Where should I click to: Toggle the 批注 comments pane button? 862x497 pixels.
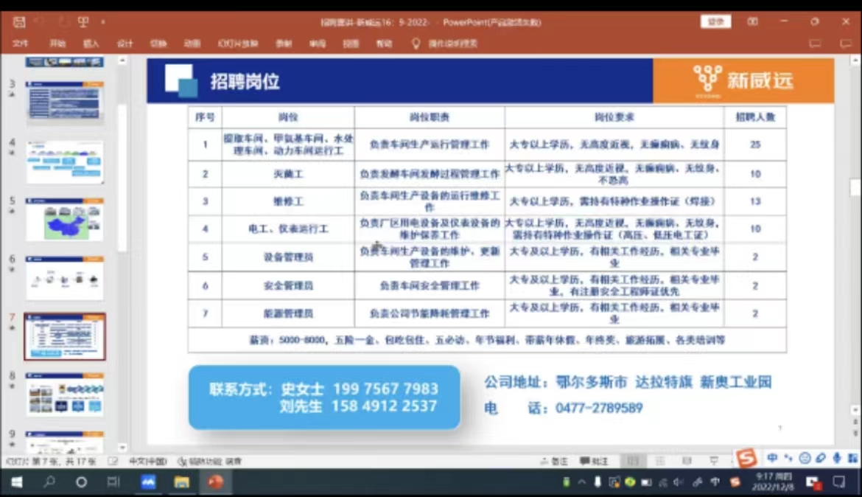[x=595, y=461]
